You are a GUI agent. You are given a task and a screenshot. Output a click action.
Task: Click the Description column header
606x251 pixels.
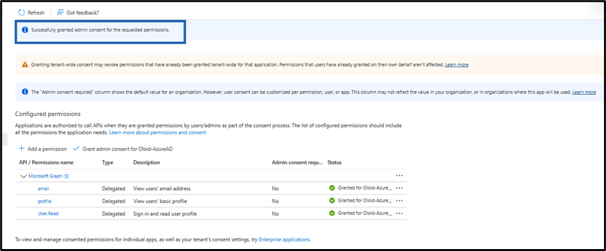coord(146,163)
